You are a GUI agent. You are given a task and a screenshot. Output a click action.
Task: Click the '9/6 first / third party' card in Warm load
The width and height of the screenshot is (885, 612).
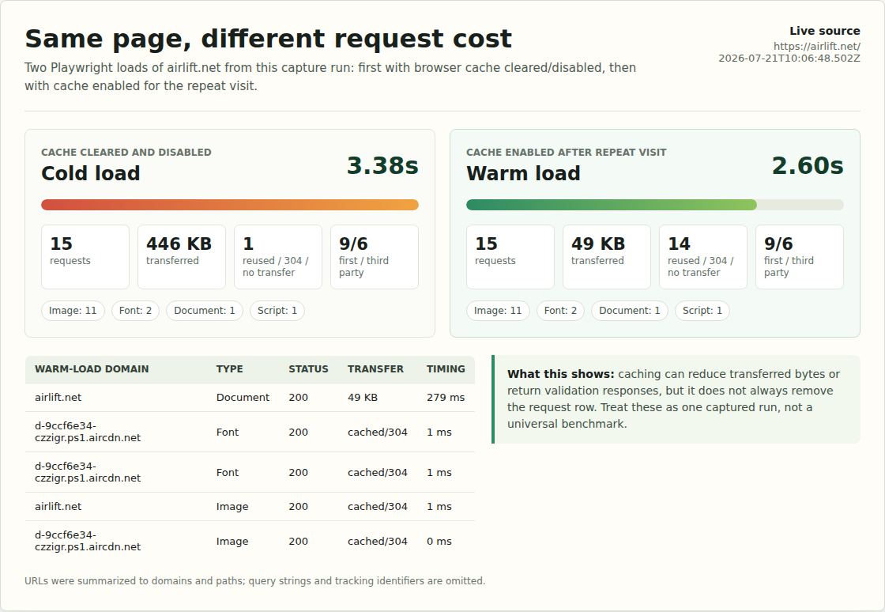pos(800,257)
